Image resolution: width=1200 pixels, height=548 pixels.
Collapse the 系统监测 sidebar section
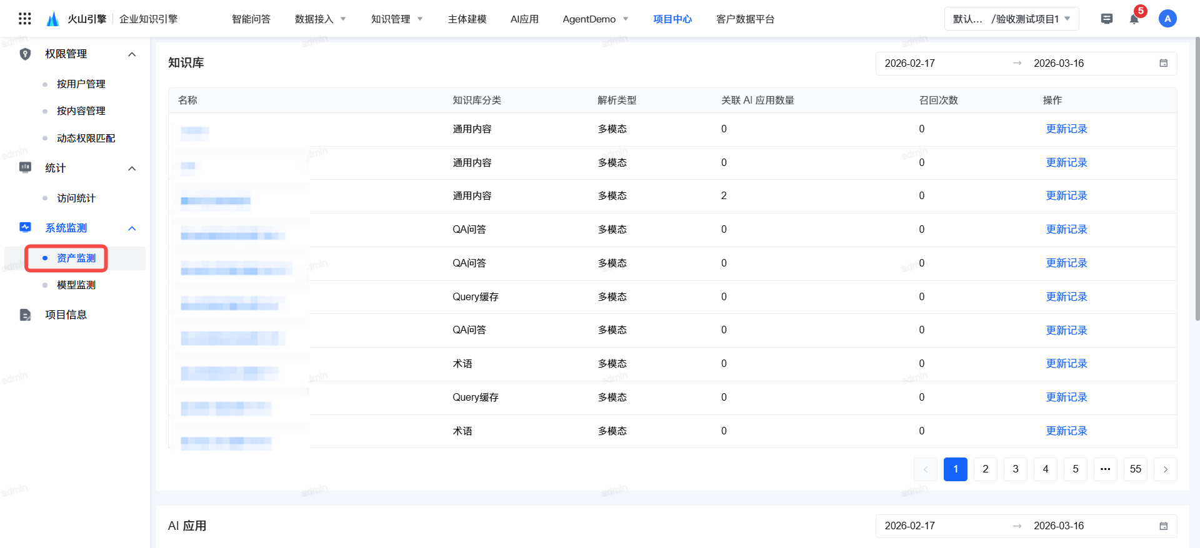point(132,228)
